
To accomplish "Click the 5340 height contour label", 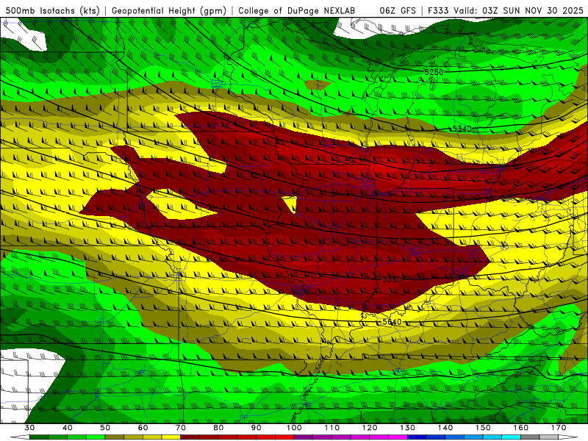I will point(462,129).
